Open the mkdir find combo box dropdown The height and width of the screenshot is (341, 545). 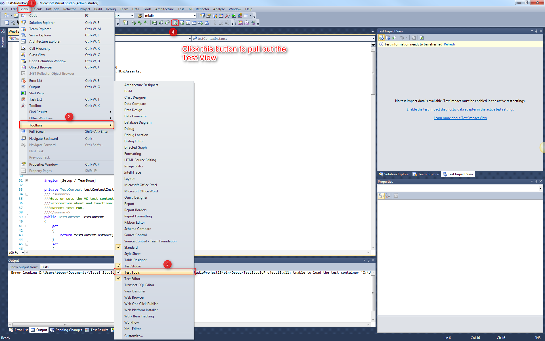pyautogui.click(x=195, y=16)
